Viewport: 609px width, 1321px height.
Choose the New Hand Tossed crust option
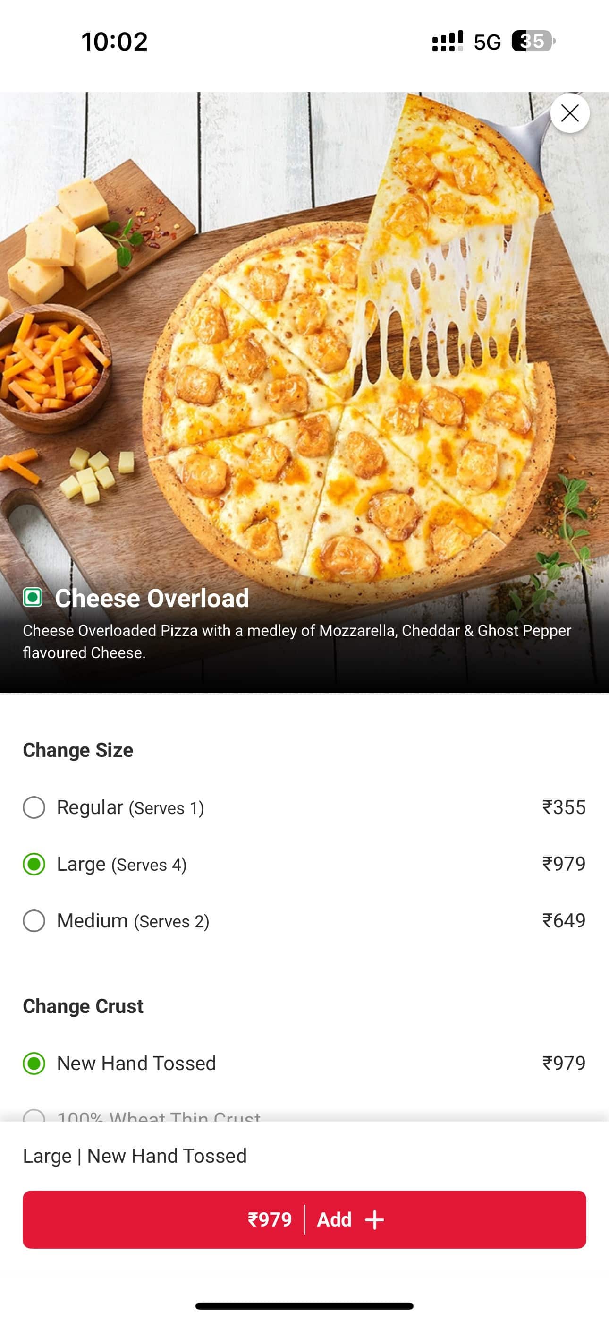(x=34, y=1063)
